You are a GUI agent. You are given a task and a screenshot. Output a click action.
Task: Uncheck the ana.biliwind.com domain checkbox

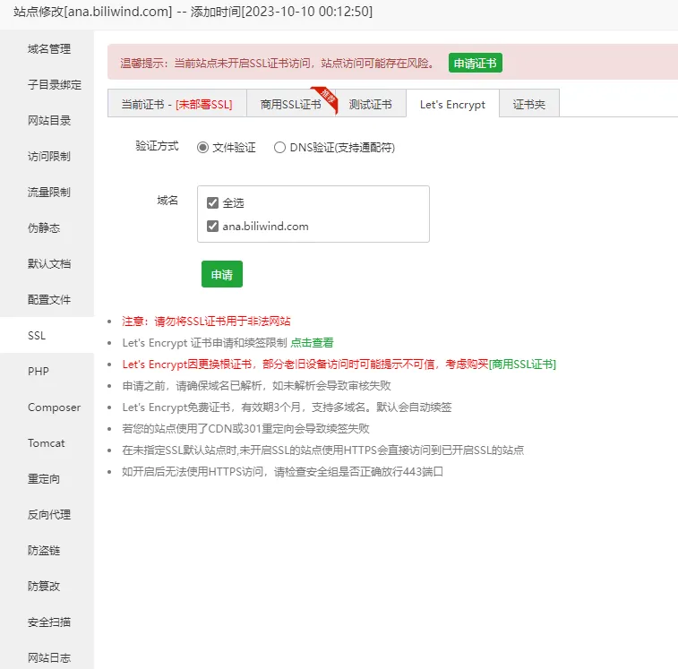click(212, 227)
